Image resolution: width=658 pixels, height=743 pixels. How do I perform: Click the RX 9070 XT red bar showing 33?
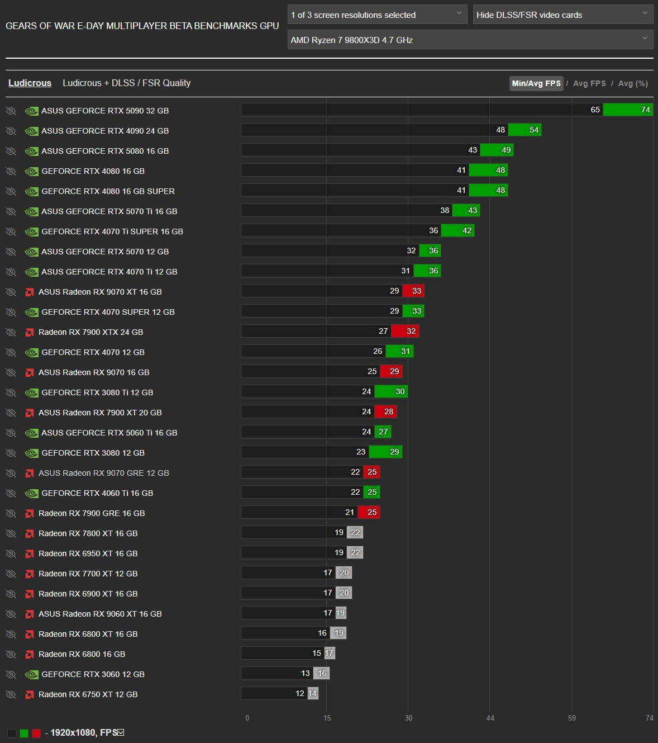[x=413, y=291]
